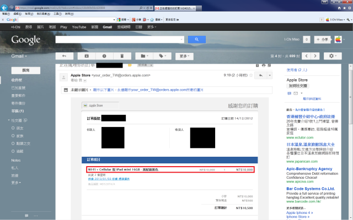Viewport: 353px width, 220px height.
Task: Click the blue Gmail search button
Action: (197, 40)
